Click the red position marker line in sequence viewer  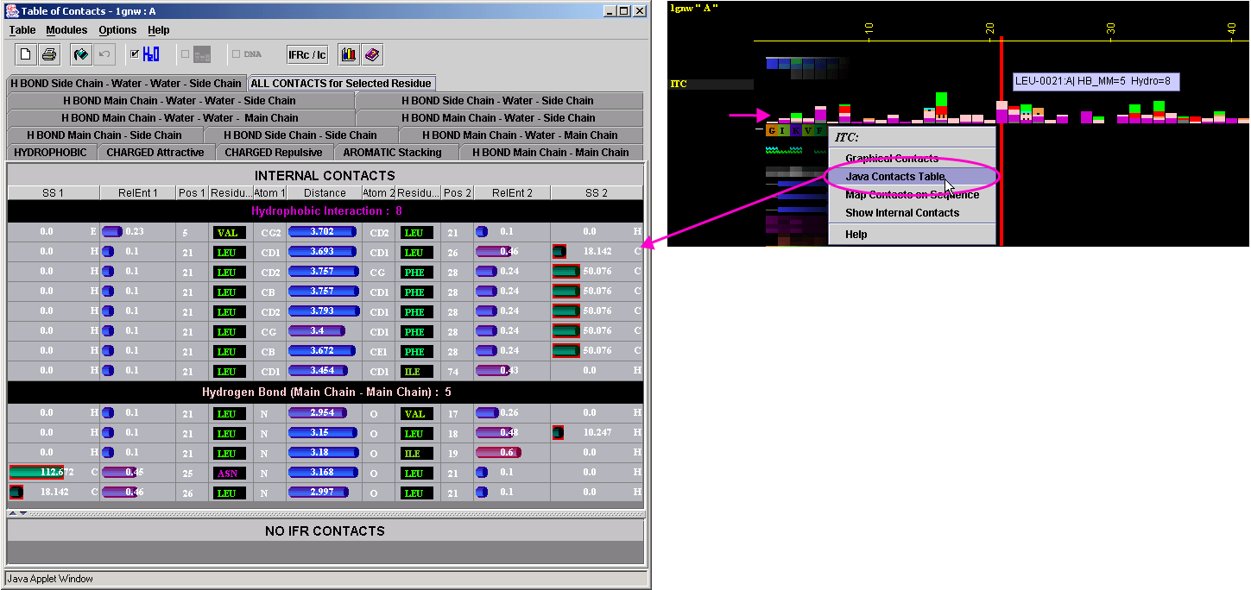1001,140
